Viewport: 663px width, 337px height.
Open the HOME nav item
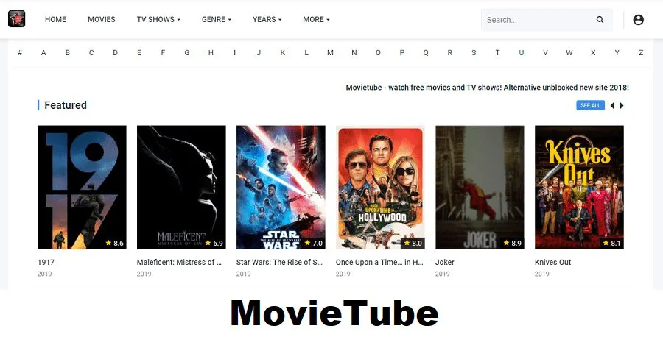[55, 19]
